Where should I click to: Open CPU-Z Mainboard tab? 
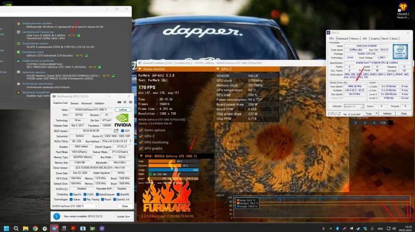pyautogui.click(x=343, y=39)
